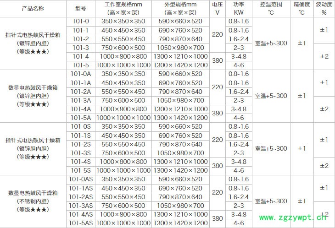Click the 产品名称 column header
335x228 pixels.
33,9
